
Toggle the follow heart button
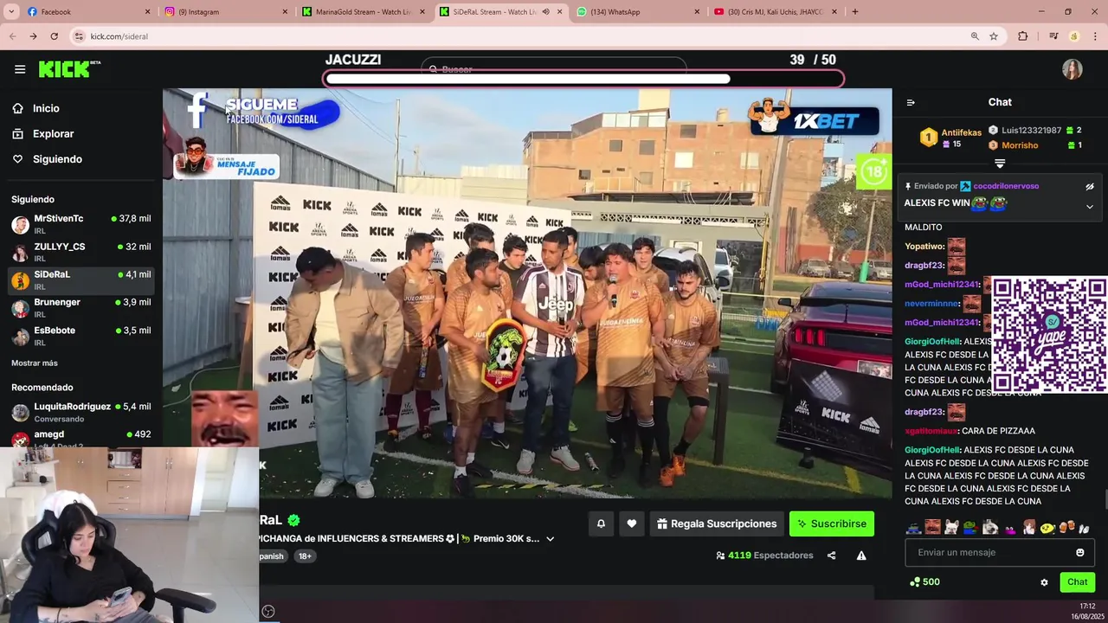coord(632,523)
